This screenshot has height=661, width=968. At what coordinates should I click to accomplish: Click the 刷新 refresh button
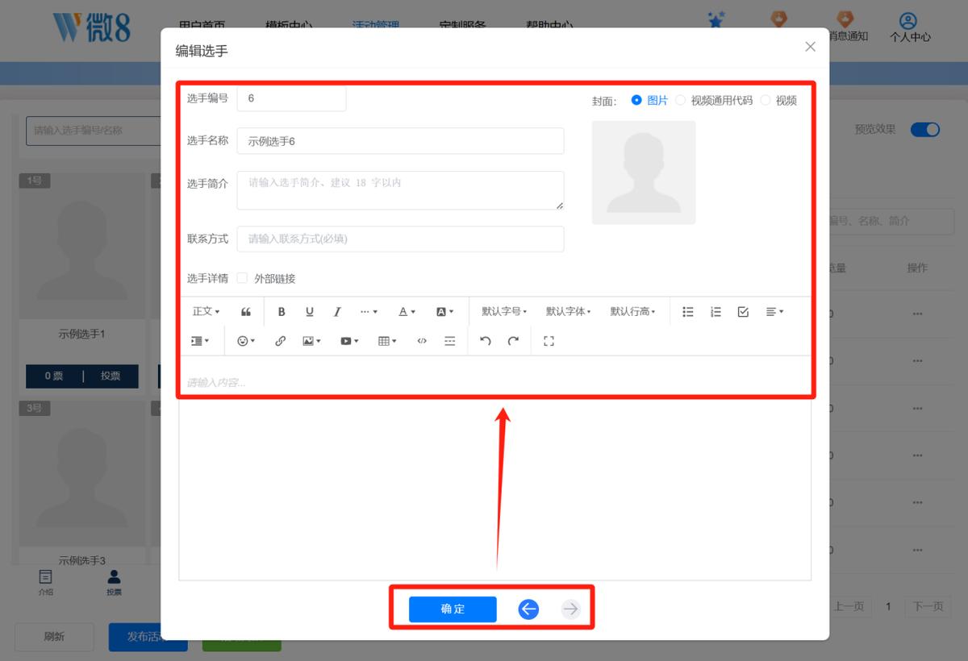(54, 637)
